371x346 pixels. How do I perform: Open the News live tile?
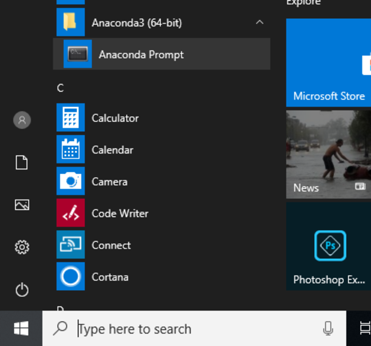click(329, 154)
